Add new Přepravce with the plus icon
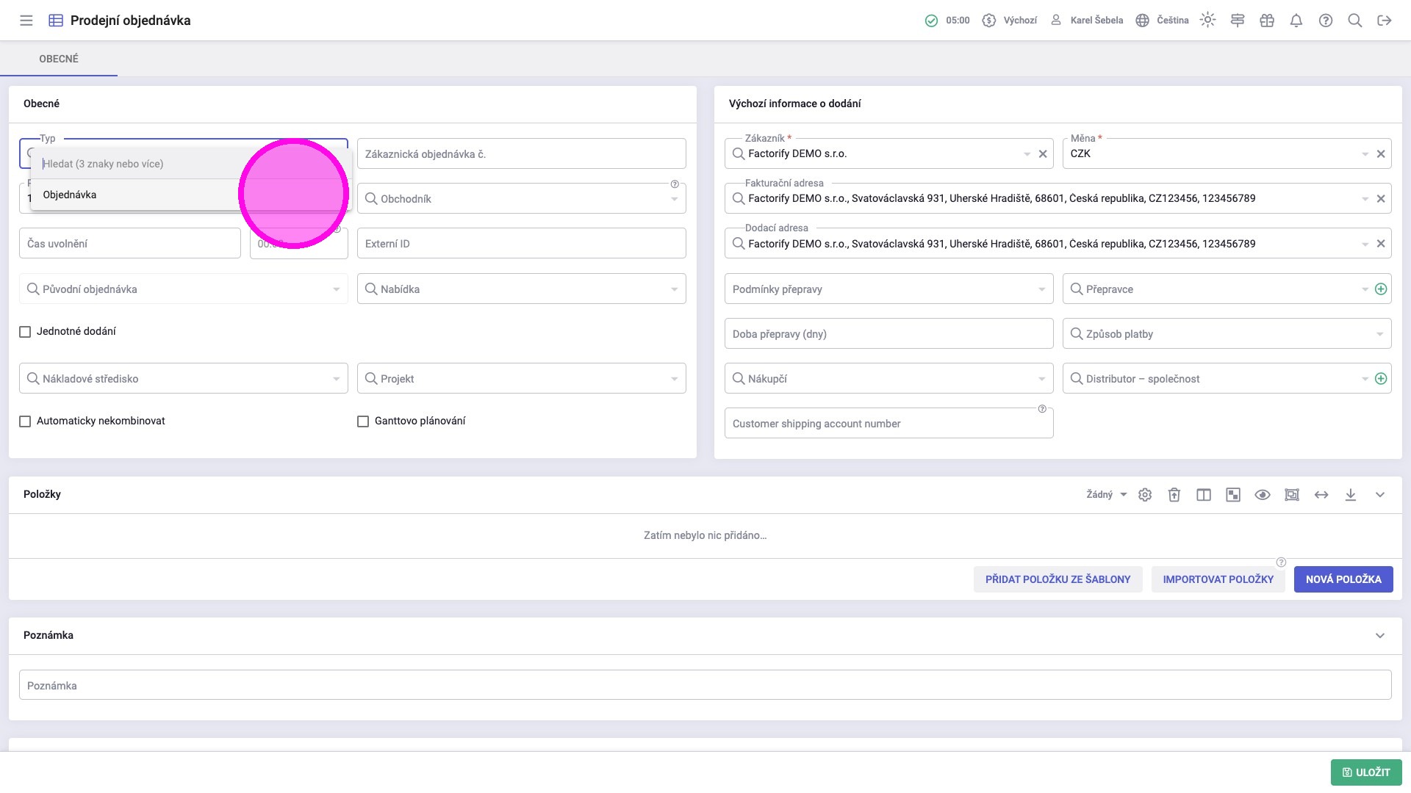Image resolution: width=1411 pixels, height=793 pixels. (1381, 289)
